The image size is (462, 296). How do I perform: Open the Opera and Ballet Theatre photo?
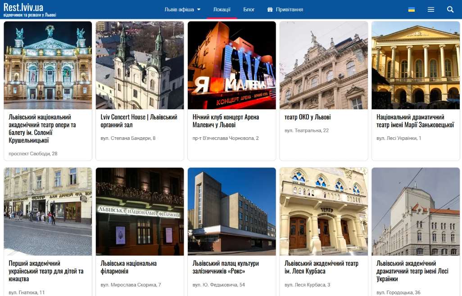[x=48, y=65]
